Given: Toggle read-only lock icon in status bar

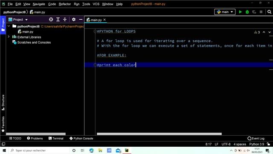Looking at the screenshot, I should (x=268, y=144).
